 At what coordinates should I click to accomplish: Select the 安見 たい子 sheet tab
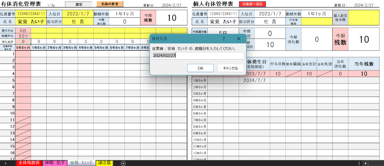(x=81, y=163)
